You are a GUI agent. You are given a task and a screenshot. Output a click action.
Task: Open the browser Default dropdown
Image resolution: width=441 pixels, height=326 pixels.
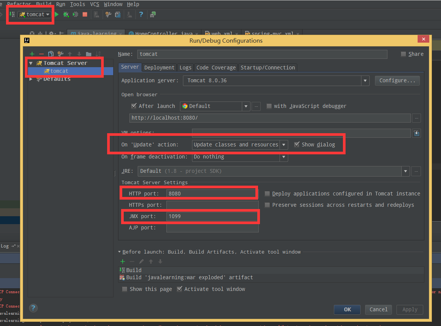coord(246,106)
